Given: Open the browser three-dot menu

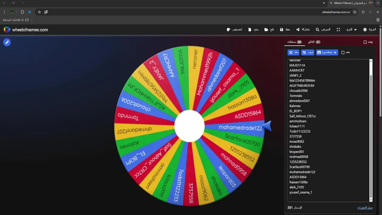Looking at the screenshot, I should [x=4, y=12].
